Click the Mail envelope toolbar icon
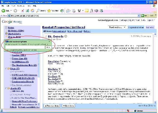Image resolution: width=158 pixels, height=113 pixels. [68, 11]
